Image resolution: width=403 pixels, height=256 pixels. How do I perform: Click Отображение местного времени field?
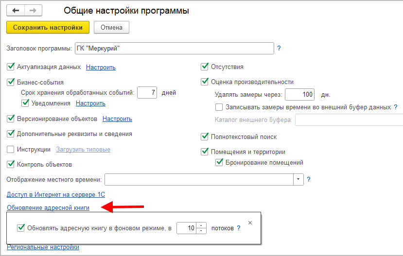[199, 179]
